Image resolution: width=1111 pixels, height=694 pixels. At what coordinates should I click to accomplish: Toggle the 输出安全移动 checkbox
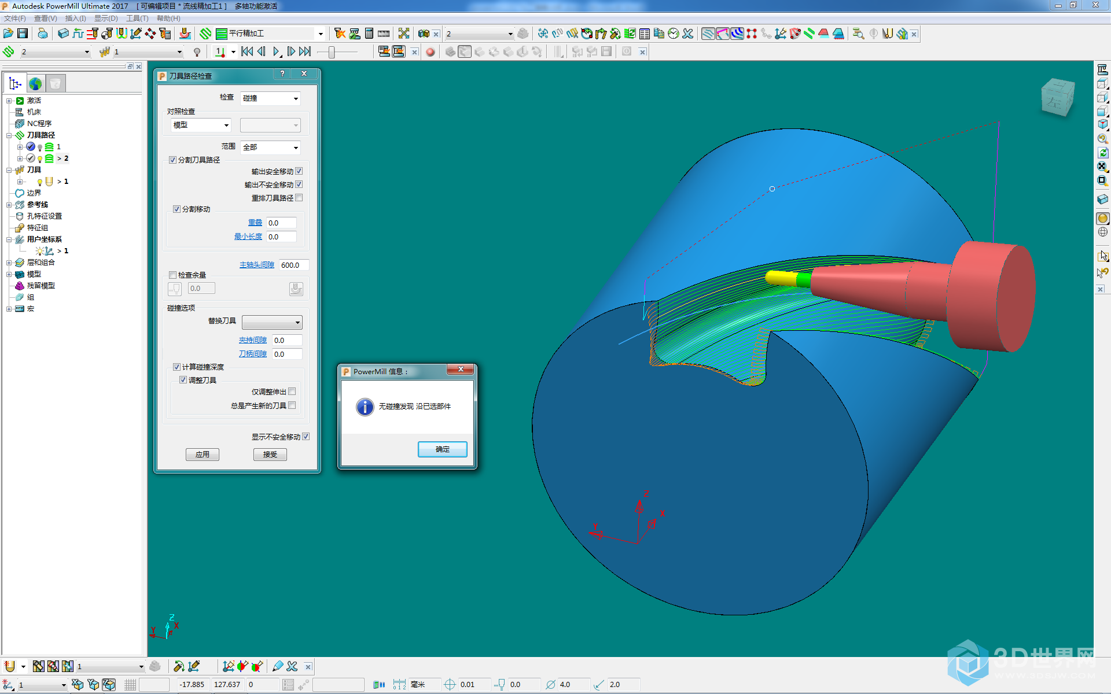tap(299, 171)
